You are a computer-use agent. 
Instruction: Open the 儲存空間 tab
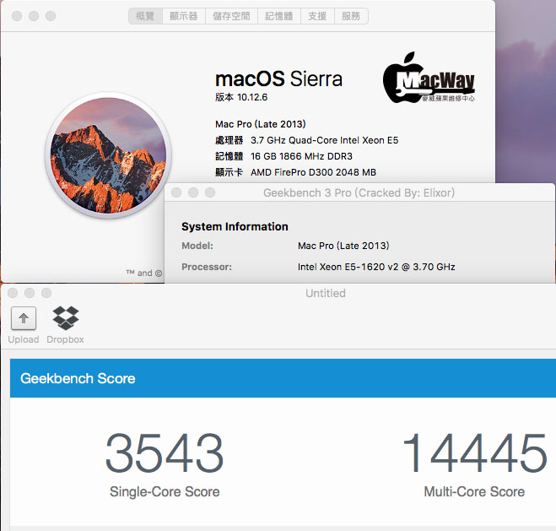coord(231,16)
